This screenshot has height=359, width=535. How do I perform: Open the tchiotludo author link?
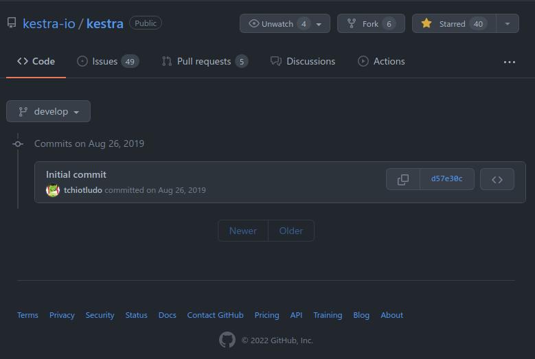[83, 190]
